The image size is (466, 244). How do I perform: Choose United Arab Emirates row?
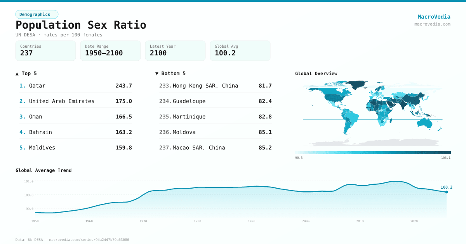coord(76,101)
